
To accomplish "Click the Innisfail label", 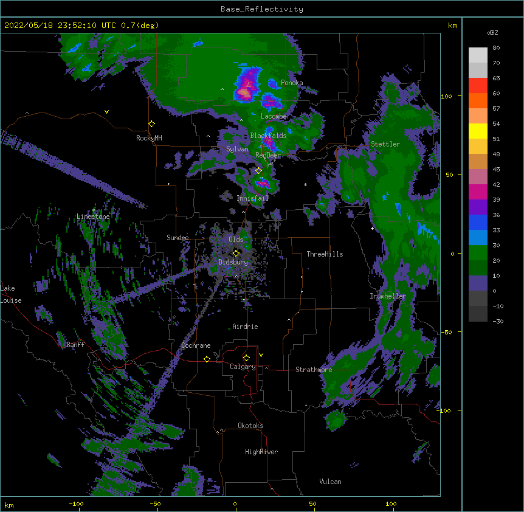I will pos(253,198).
